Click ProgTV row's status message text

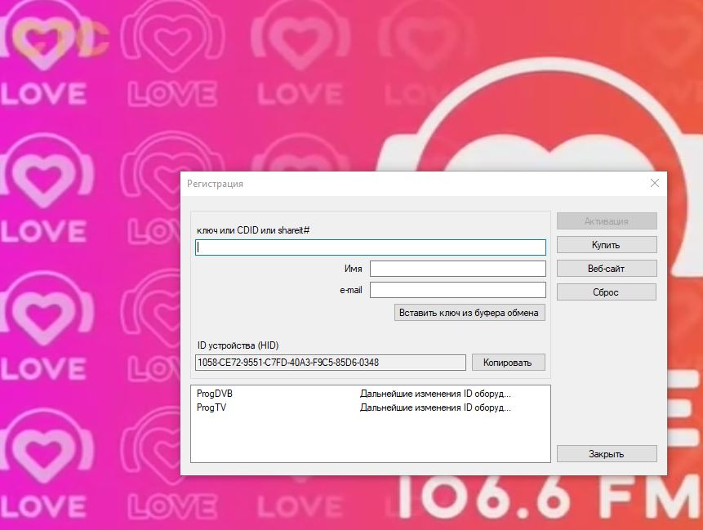pyautogui.click(x=435, y=408)
